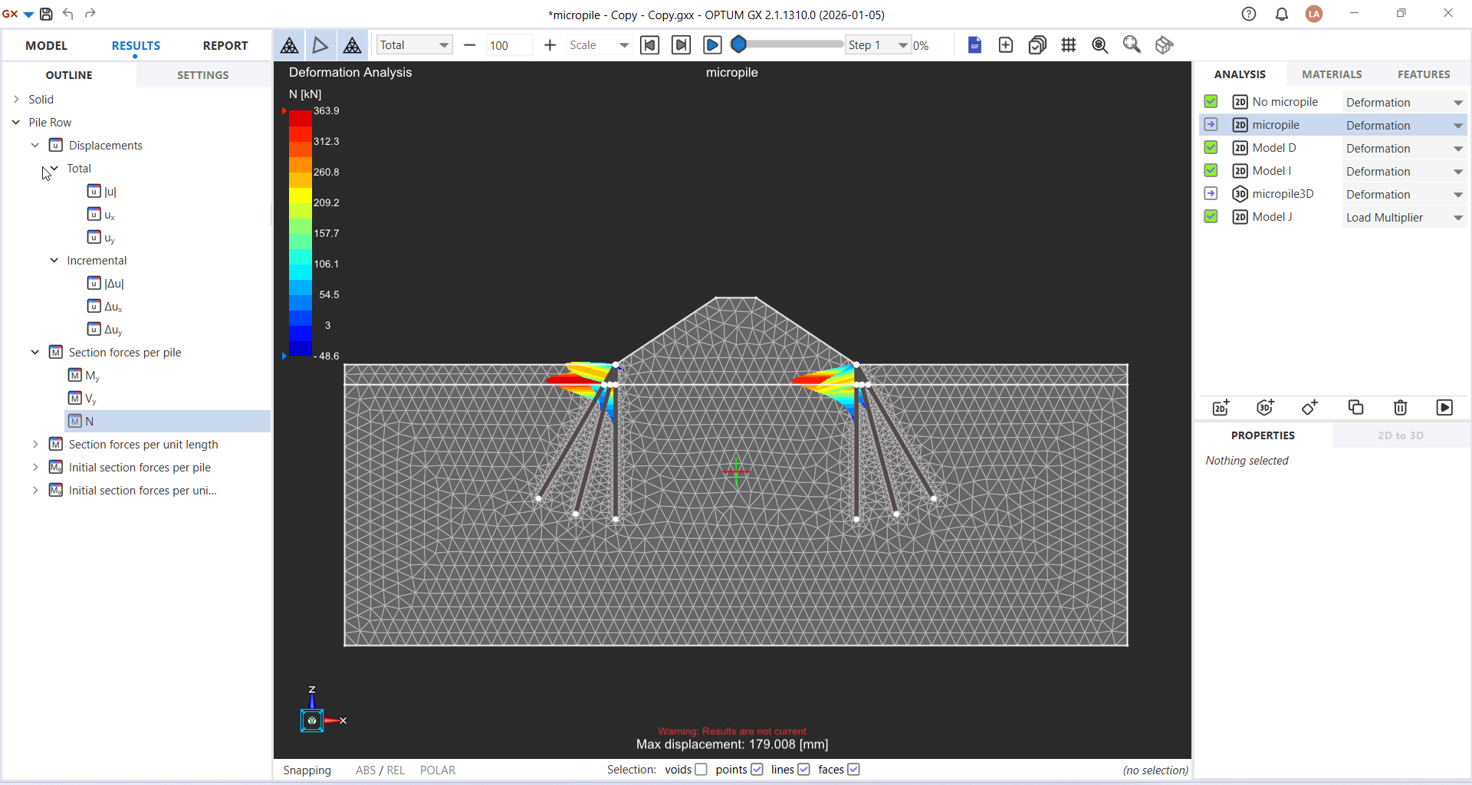The height and width of the screenshot is (785, 1472).
Task: Click the duplicate analysis icon
Action: point(1355,408)
